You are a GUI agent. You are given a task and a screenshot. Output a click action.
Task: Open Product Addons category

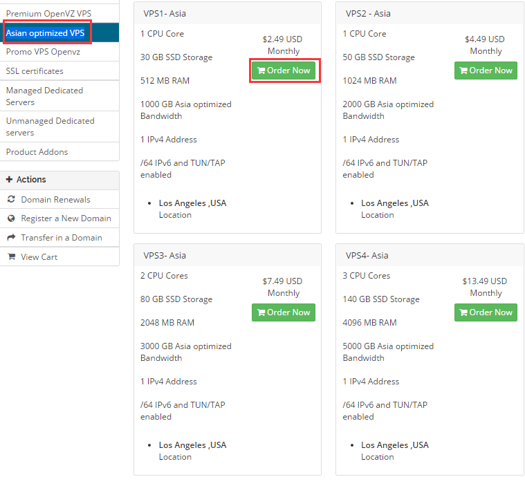click(x=37, y=152)
